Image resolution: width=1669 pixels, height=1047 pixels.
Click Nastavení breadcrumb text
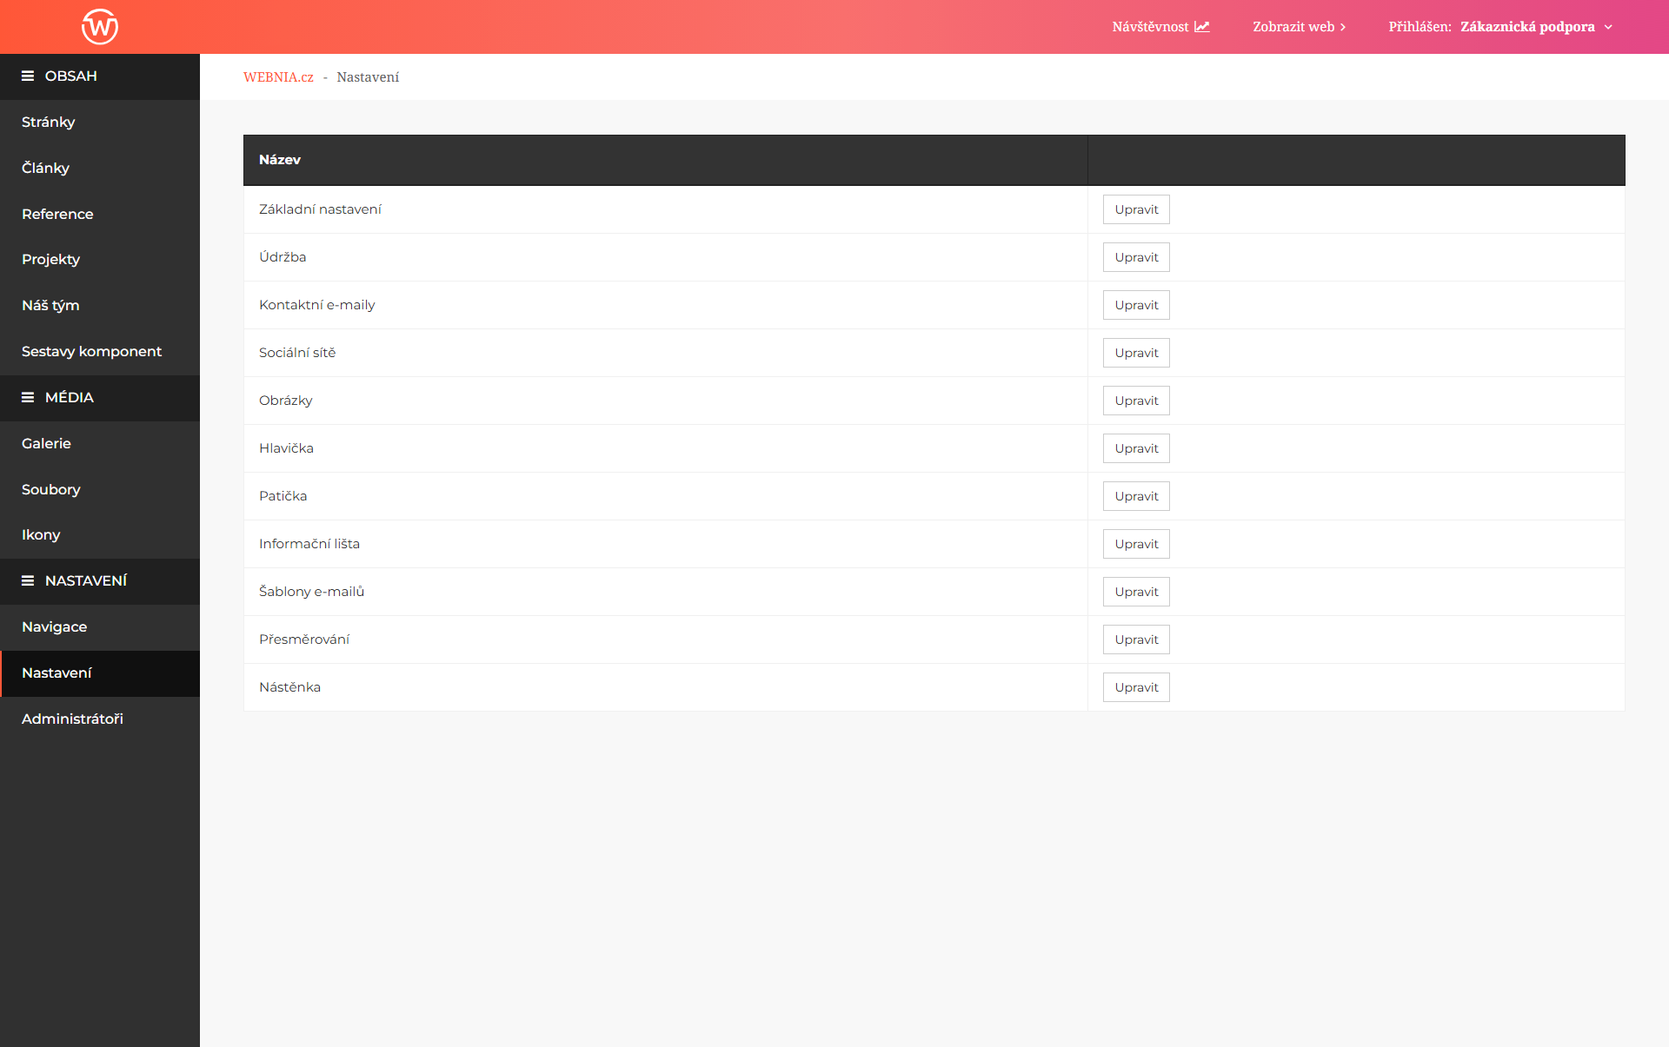point(368,77)
